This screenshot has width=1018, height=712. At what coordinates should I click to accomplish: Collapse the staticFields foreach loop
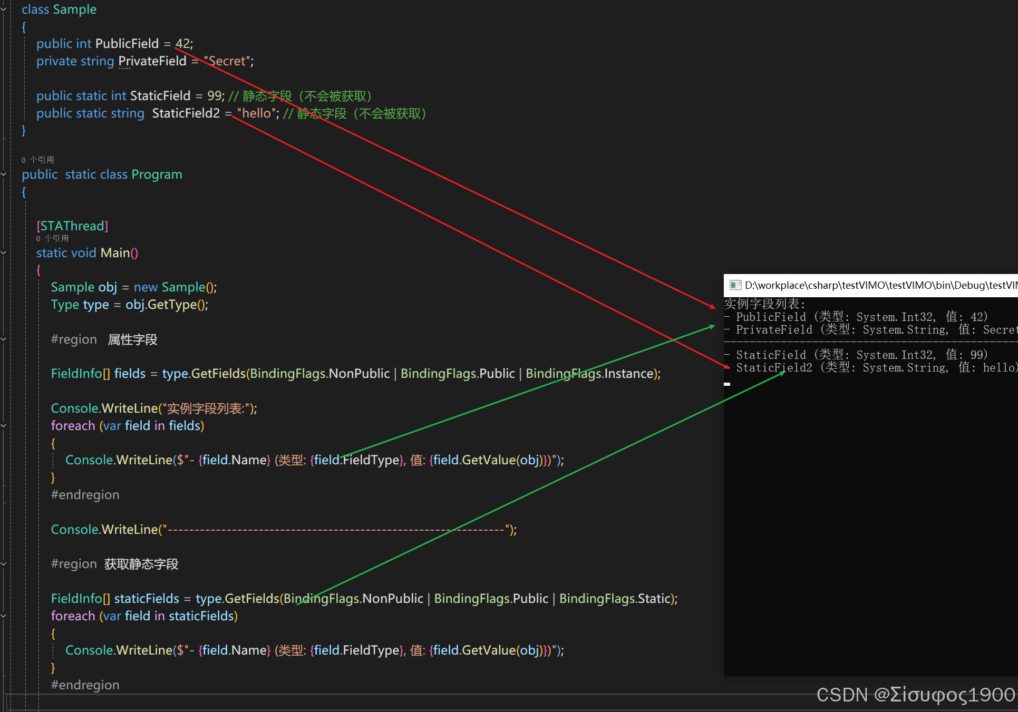[4, 616]
